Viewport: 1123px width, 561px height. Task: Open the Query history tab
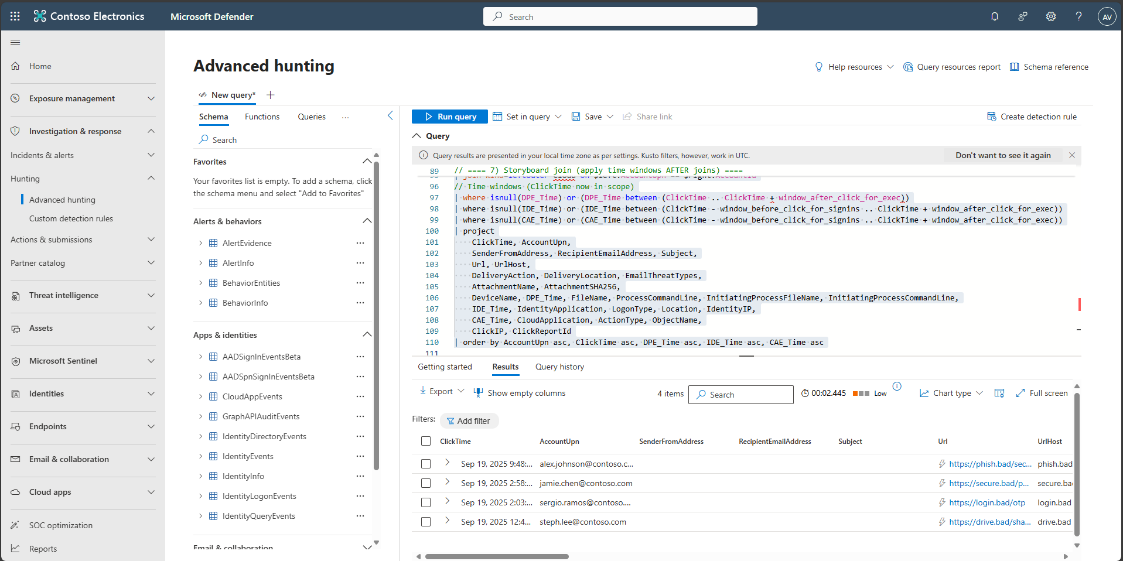tap(559, 367)
